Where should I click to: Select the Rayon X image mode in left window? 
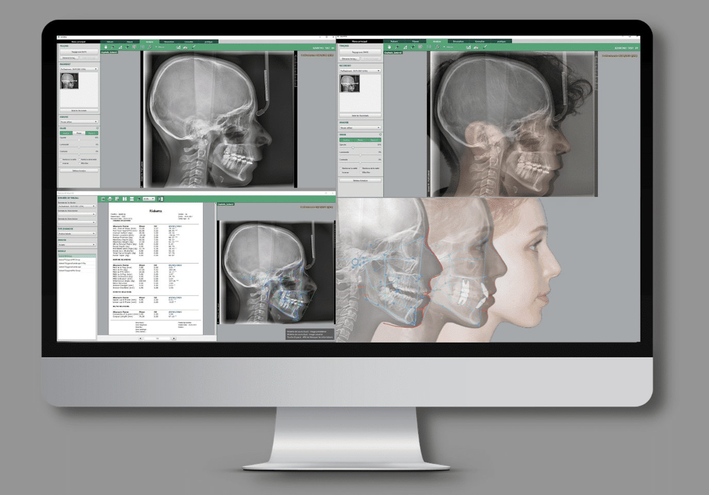point(92,133)
